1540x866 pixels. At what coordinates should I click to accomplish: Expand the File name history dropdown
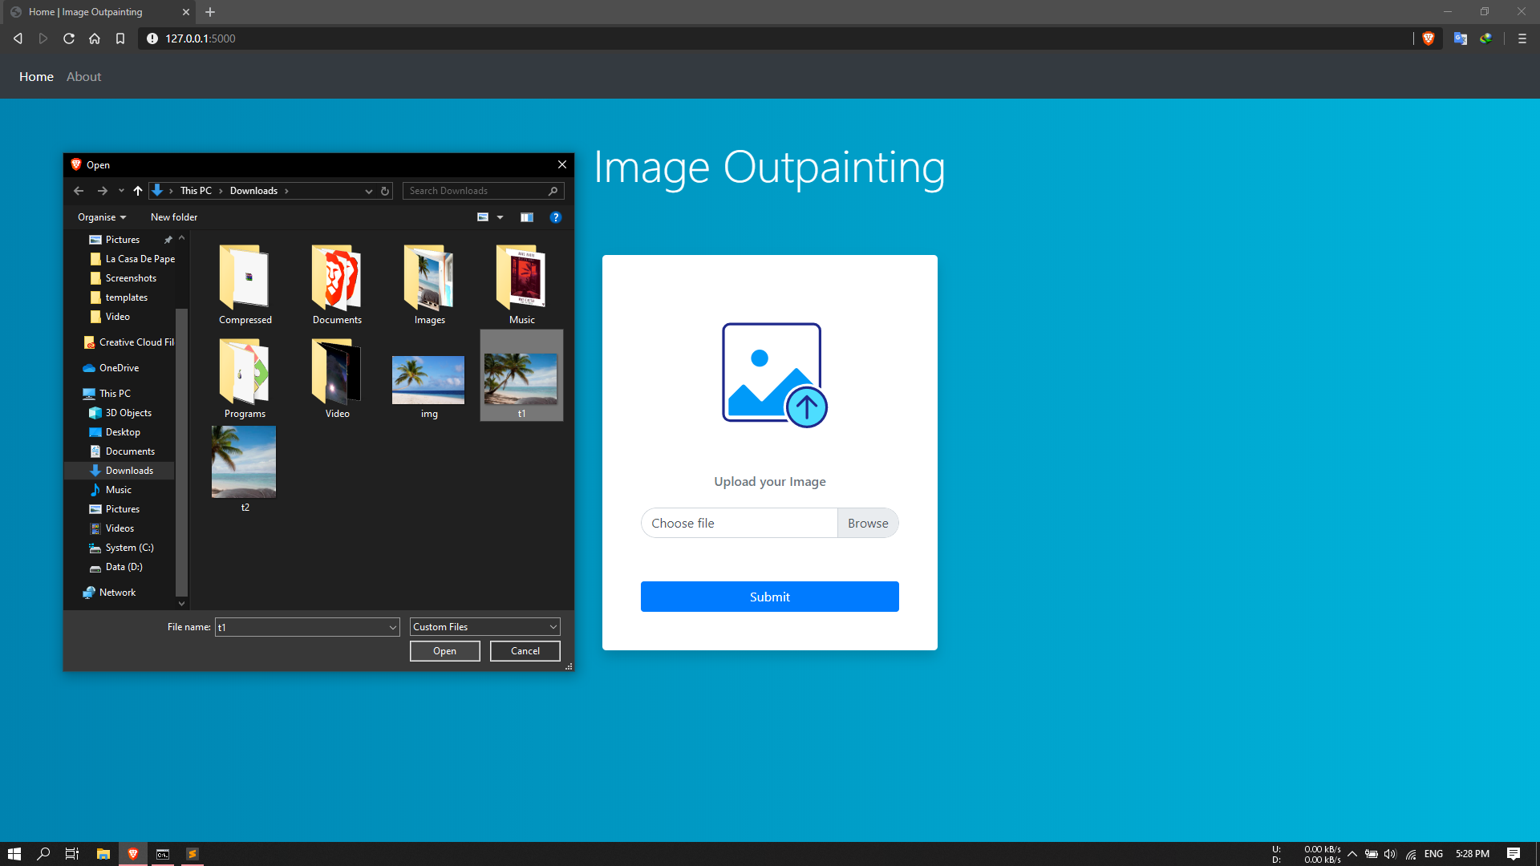tap(393, 627)
